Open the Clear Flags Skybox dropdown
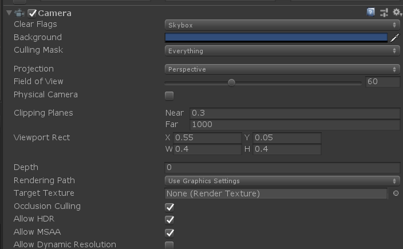403x249 pixels. tap(282, 25)
